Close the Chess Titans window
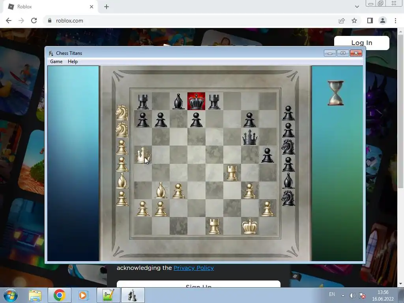The width and height of the screenshot is (404, 303). point(356,53)
